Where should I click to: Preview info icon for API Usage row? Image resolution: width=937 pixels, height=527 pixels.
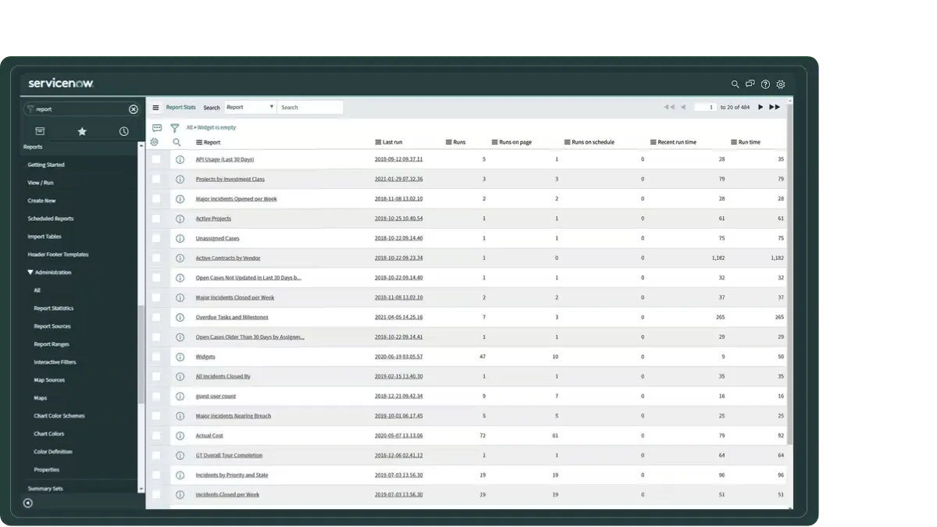tap(180, 159)
